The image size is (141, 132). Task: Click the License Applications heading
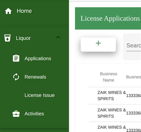tap(110, 19)
